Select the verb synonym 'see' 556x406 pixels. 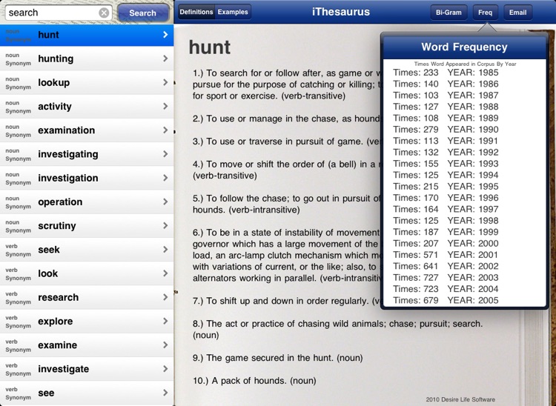pos(87,393)
